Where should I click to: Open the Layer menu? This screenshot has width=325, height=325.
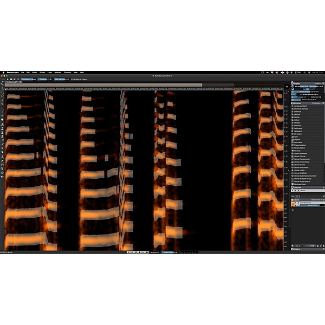pos(50,73)
